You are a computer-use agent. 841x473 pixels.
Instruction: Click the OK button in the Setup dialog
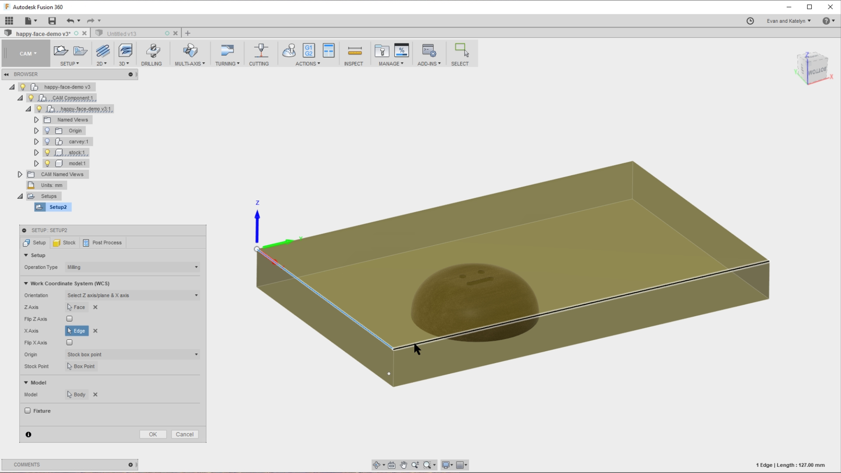[152, 434]
